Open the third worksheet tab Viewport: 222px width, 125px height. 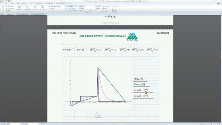[x=38, y=14]
